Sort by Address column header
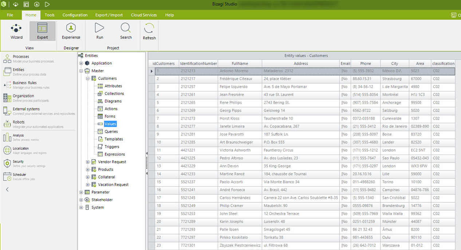This screenshot has height=250, width=461. click(x=301, y=63)
